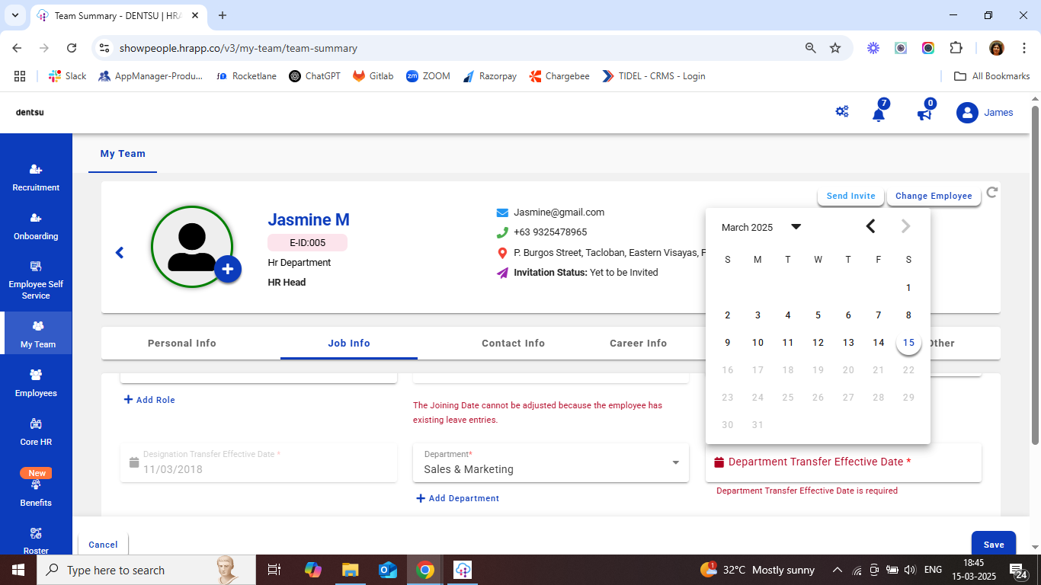Open Roster from the sidebar

click(36, 540)
